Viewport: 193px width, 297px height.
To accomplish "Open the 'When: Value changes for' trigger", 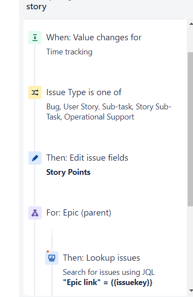I will point(94,38).
